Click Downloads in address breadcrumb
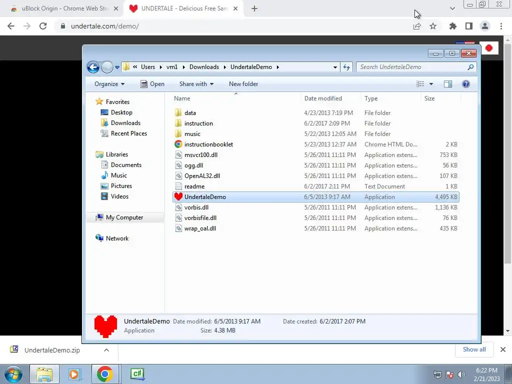 (x=204, y=67)
